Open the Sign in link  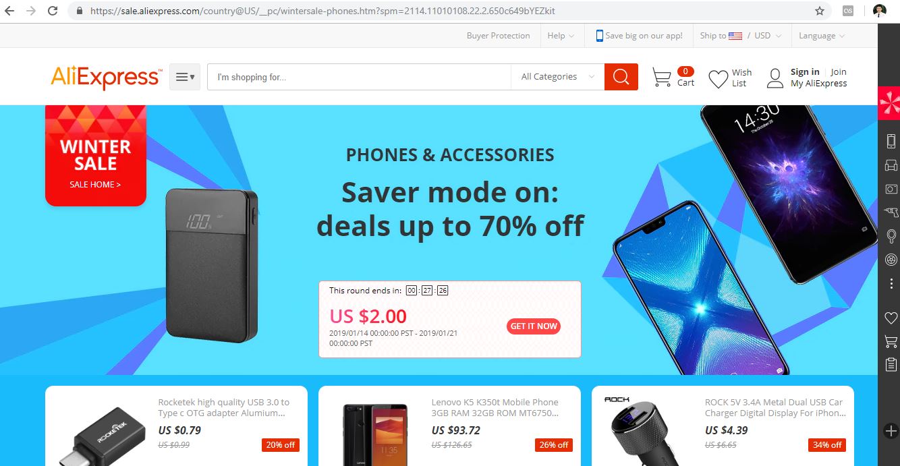pos(805,72)
